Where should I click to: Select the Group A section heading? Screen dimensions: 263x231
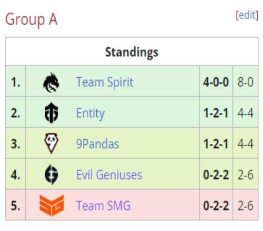coord(32,19)
